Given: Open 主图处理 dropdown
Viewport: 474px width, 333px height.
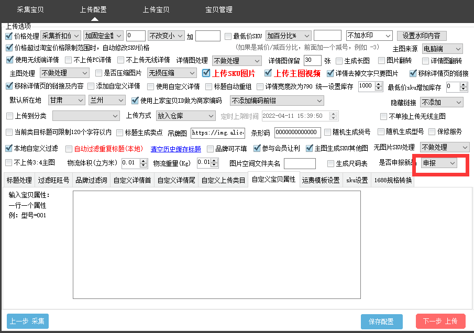Looking at the screenshot, I should 64,73.
